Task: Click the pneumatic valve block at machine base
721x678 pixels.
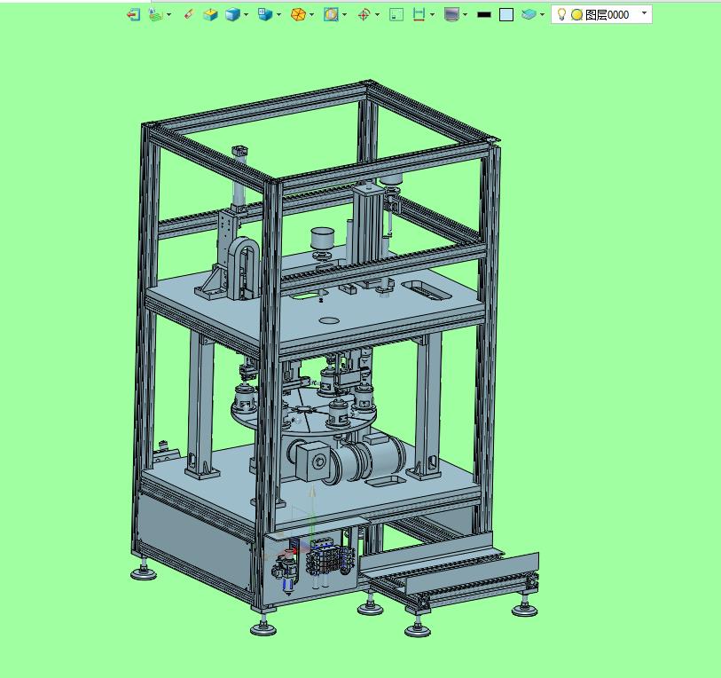Action: click(331, 559)
